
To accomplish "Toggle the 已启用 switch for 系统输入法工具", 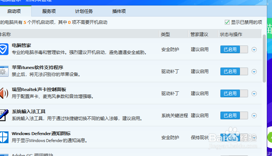I will click(234, 115).
